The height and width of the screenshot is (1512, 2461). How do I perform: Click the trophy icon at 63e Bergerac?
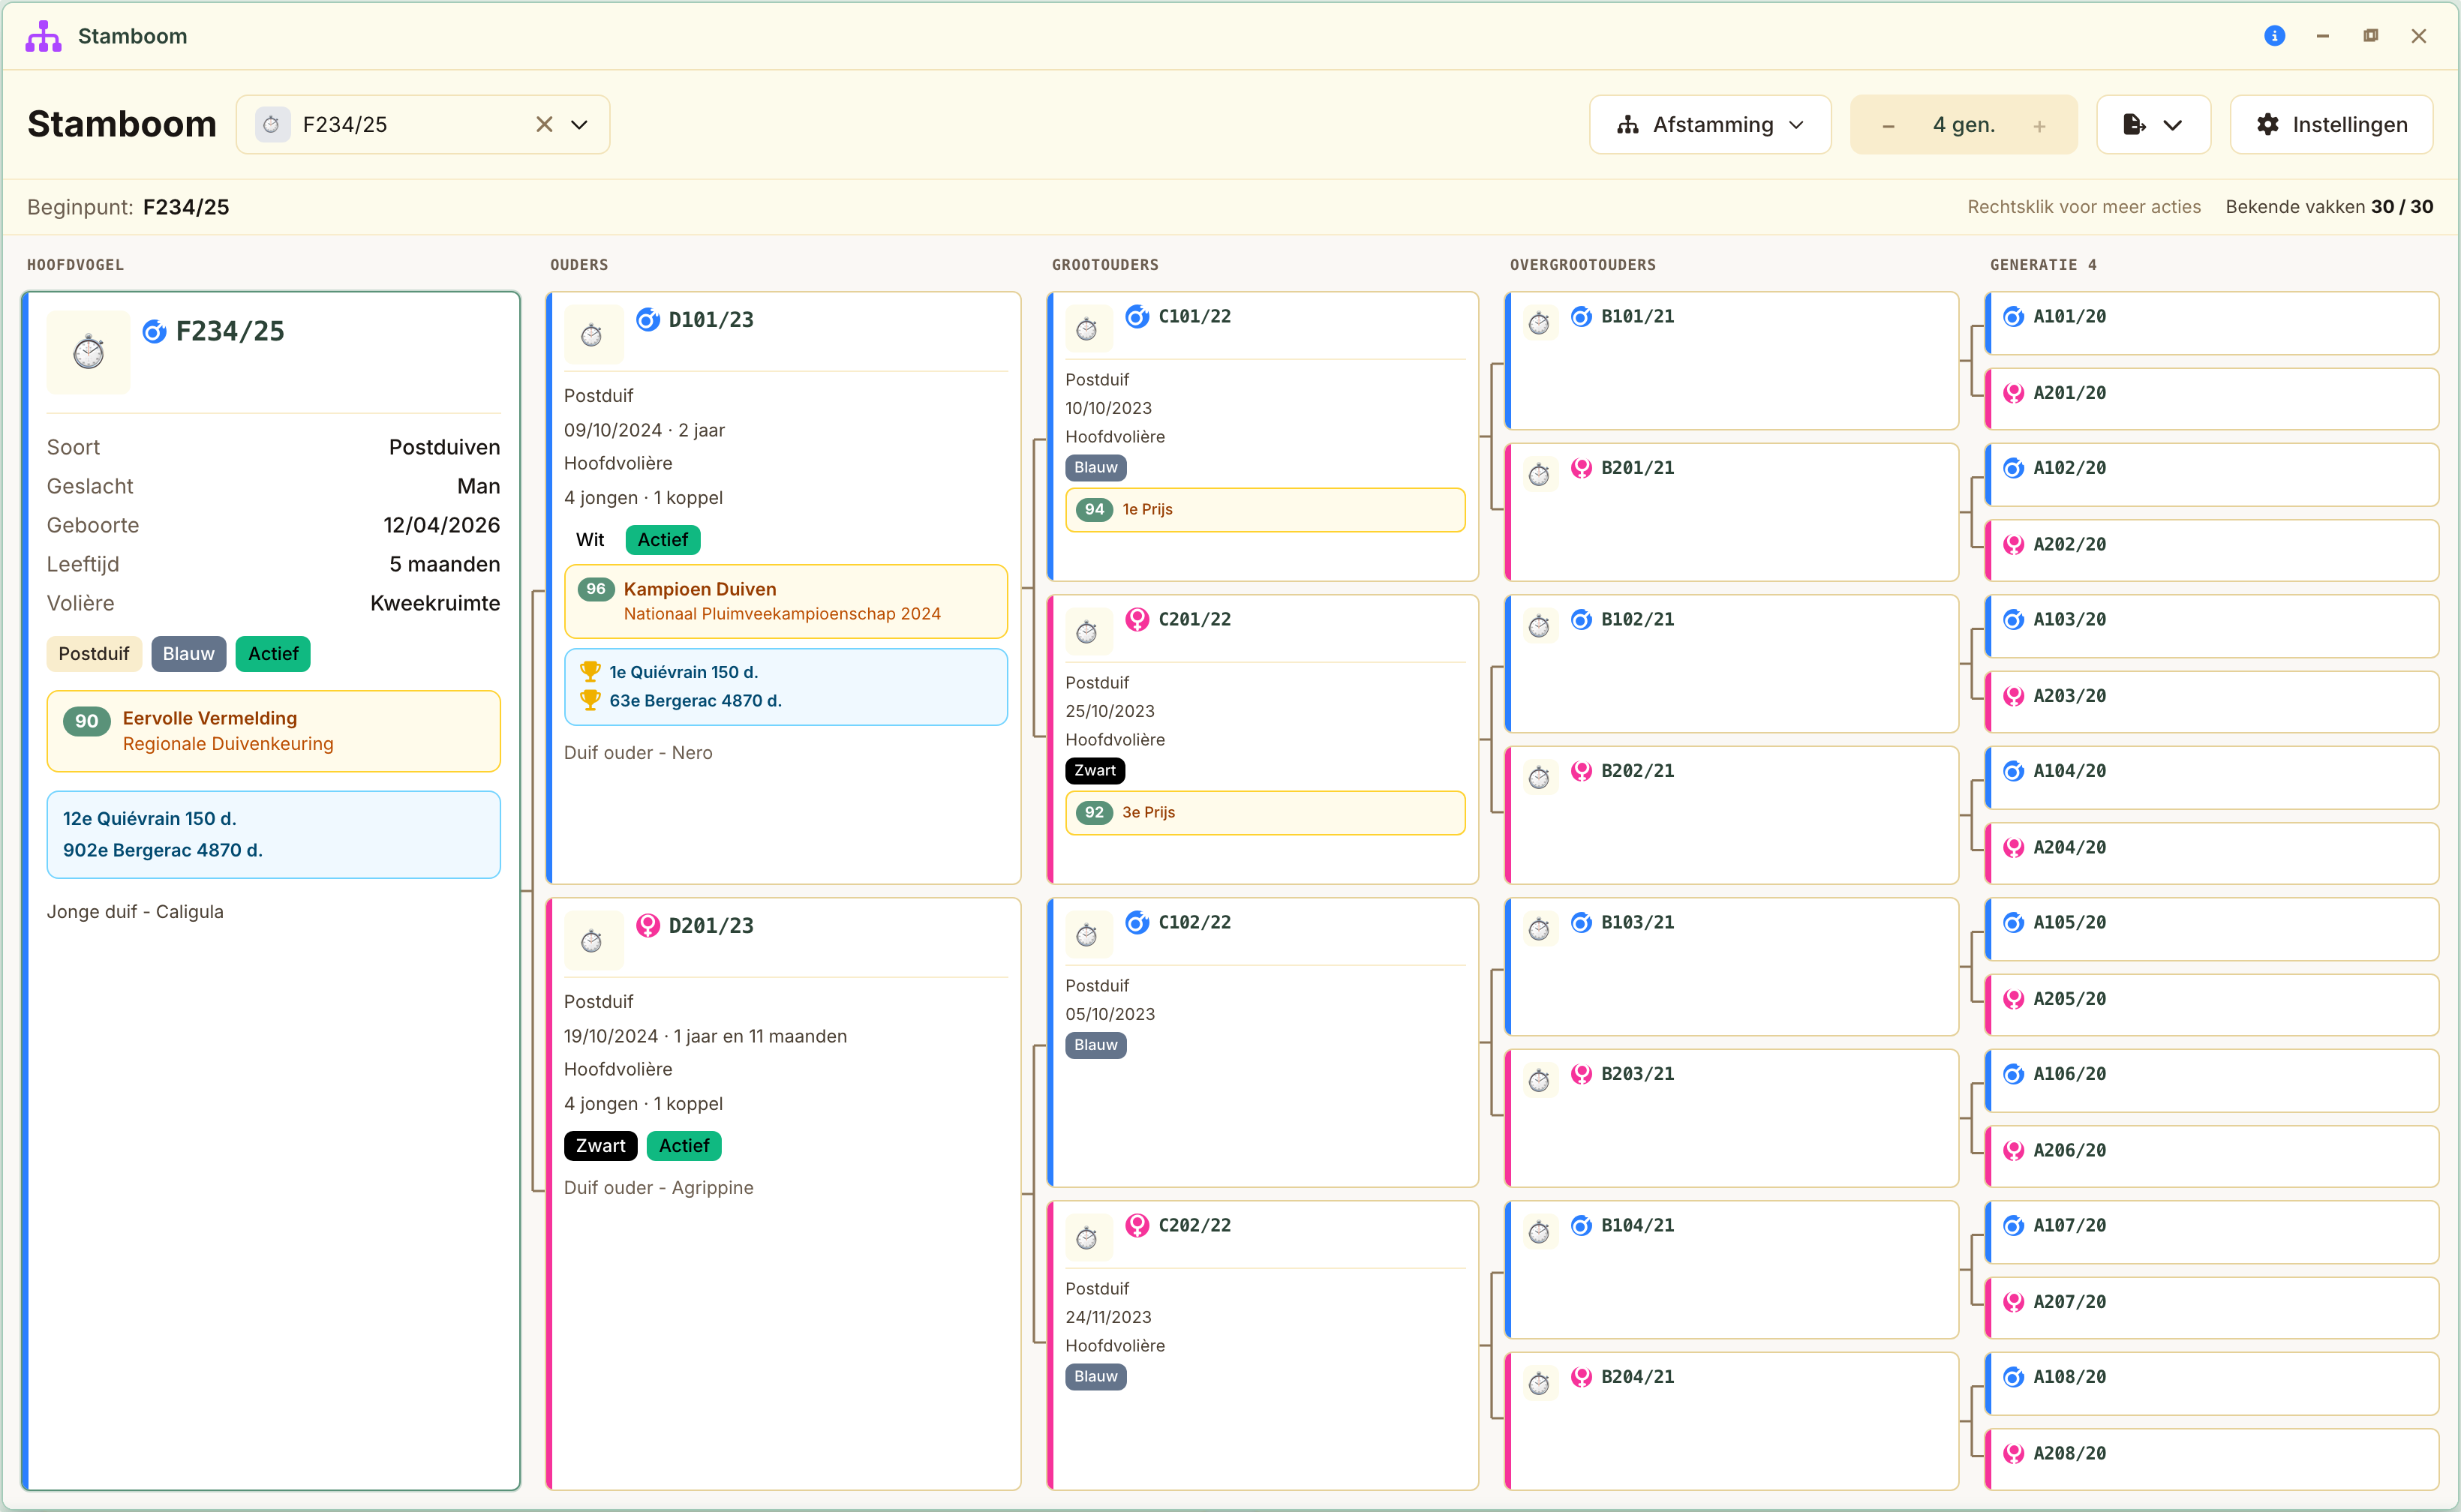pos(590,700)
